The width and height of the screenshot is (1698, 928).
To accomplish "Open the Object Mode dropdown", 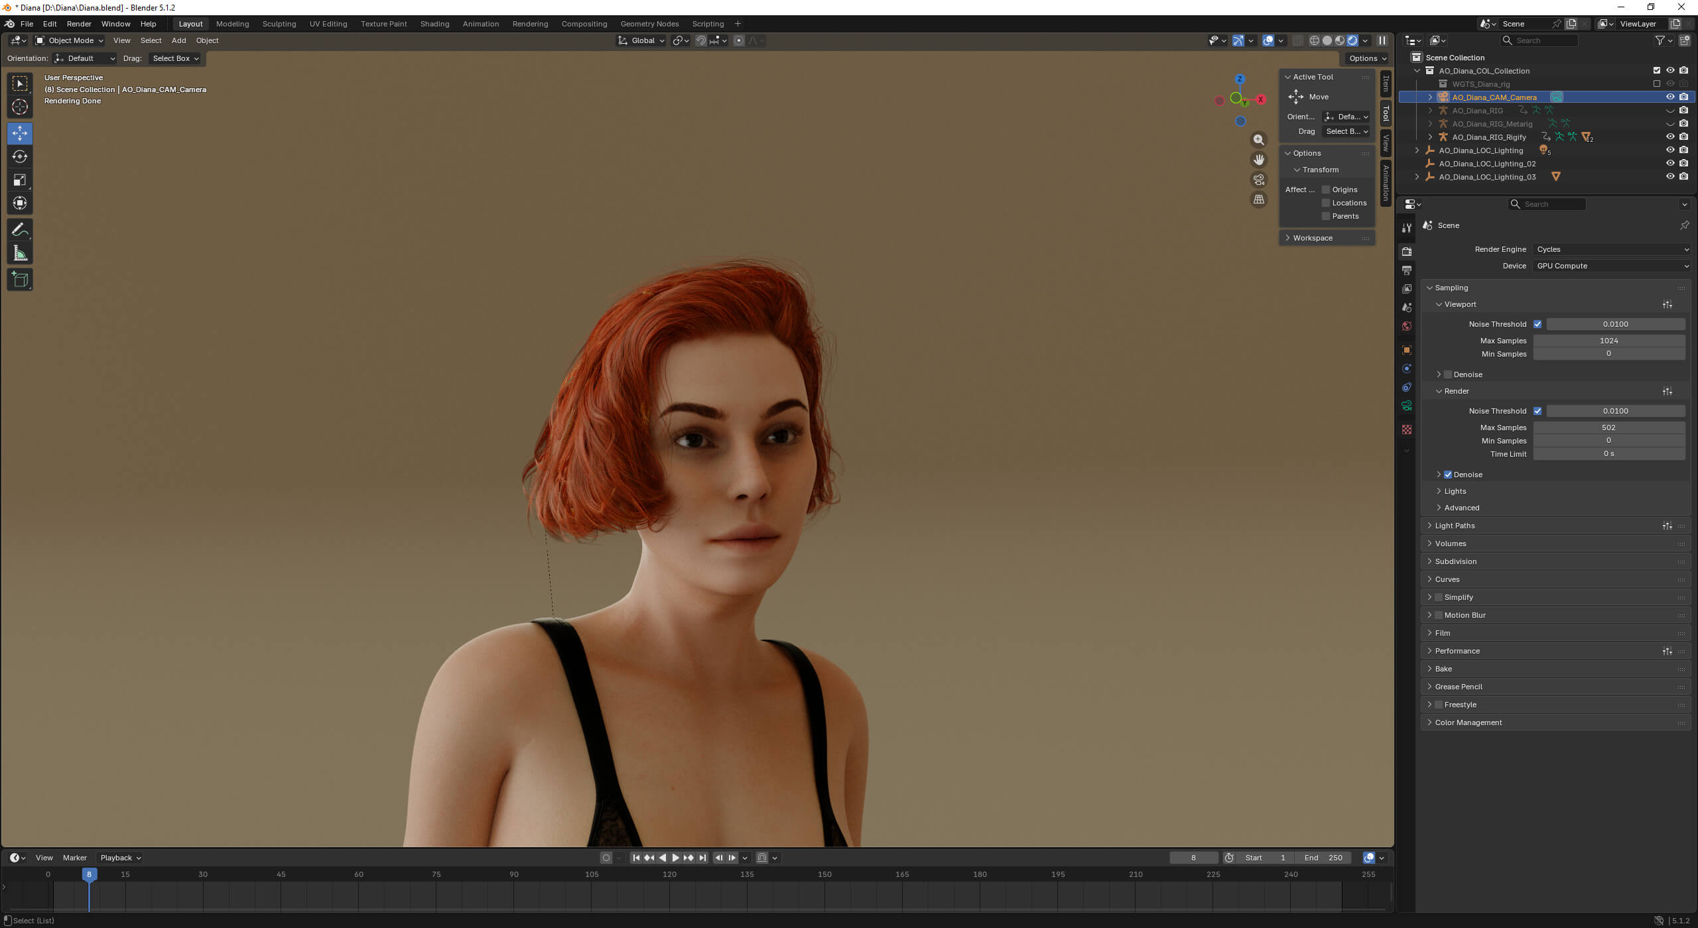I will tap(70, 40).
